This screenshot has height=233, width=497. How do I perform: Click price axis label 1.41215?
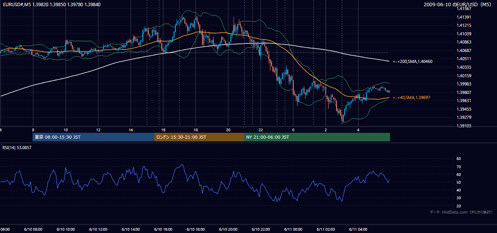point(464,25)
